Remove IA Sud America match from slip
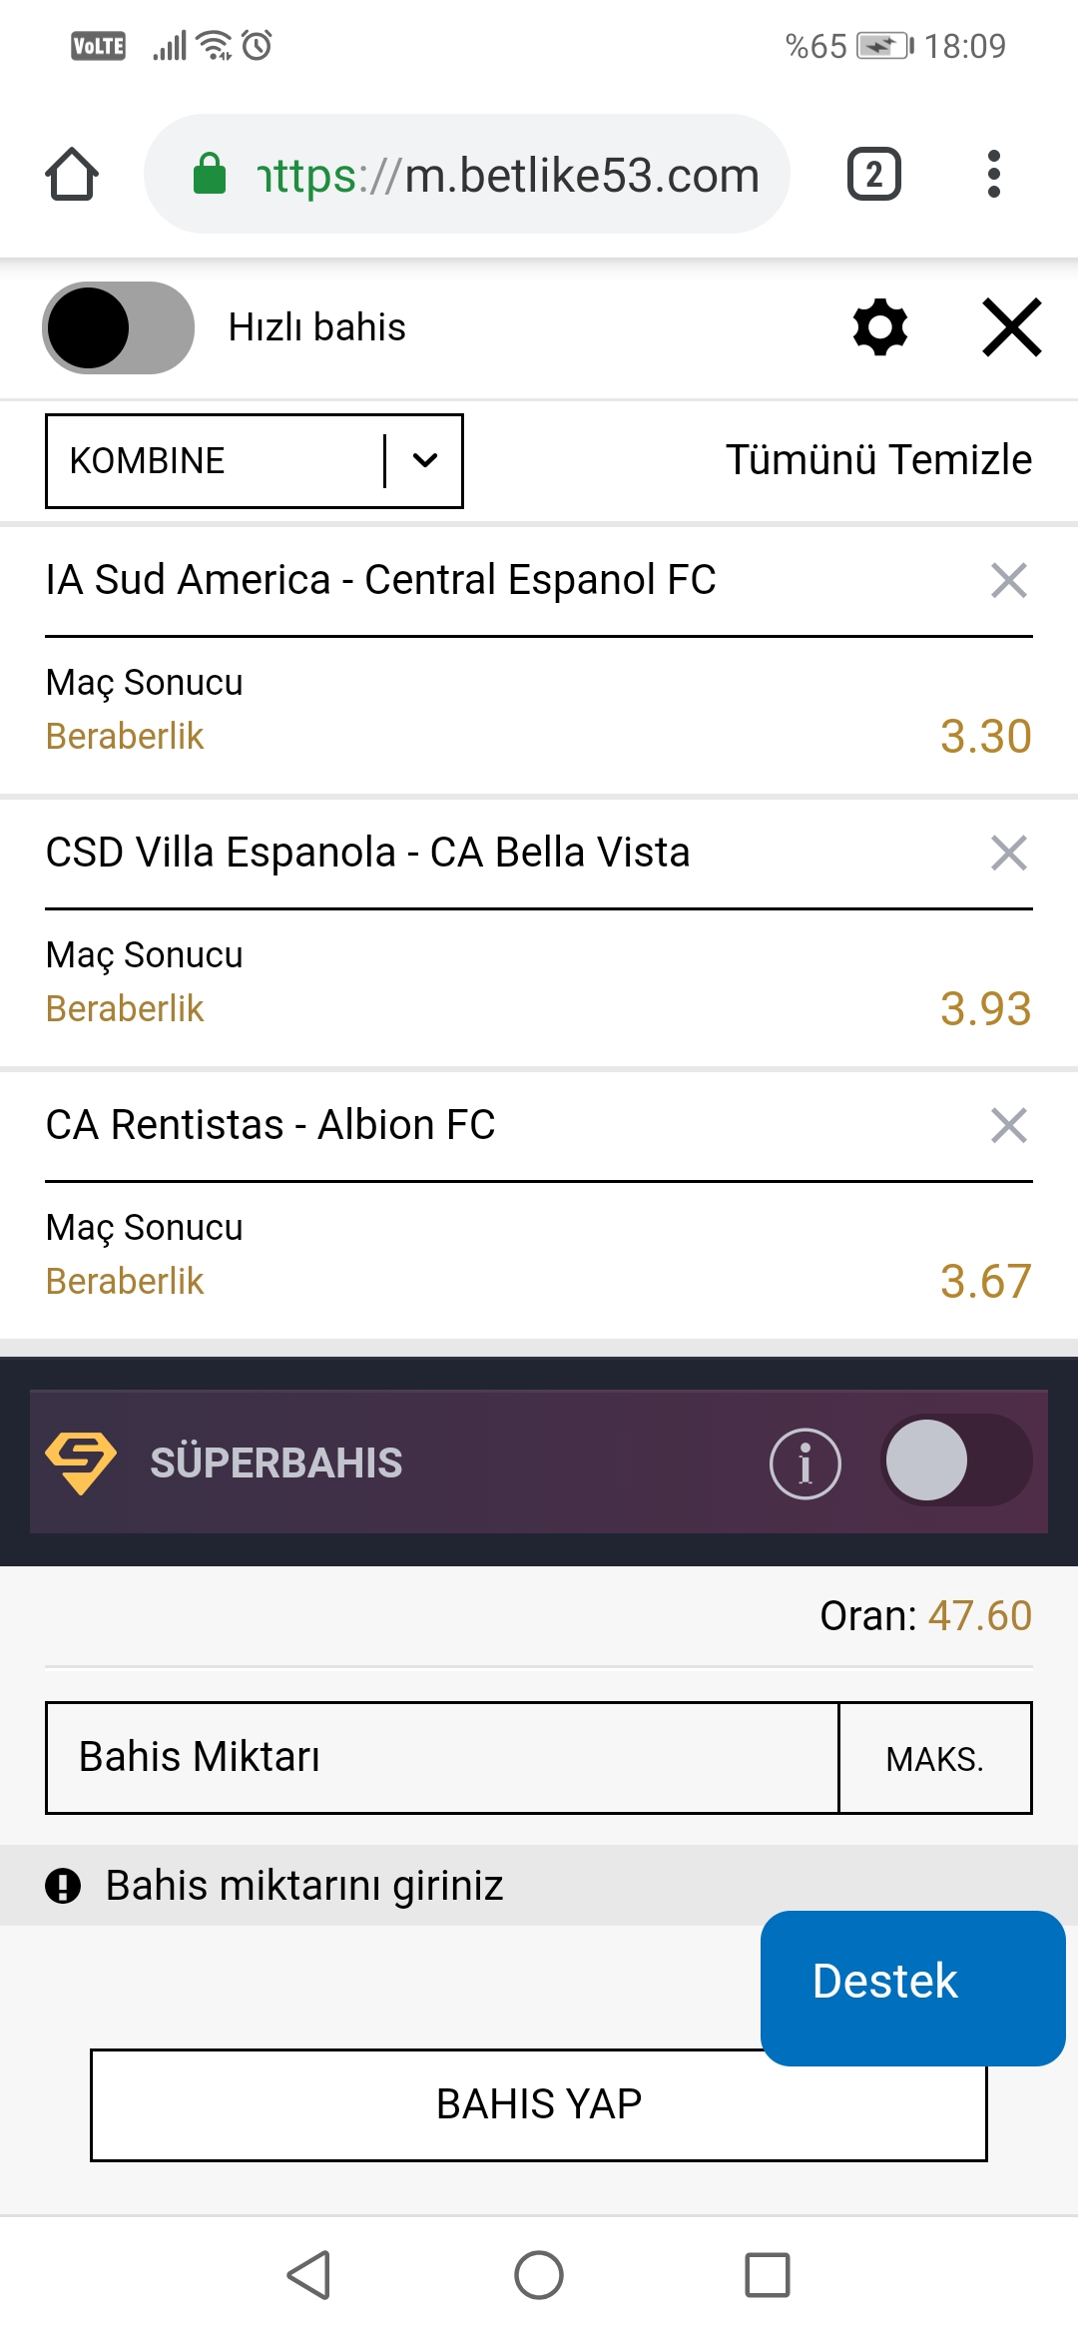This screenshot has width=1078, height=2336. click(x=1008, y=580)
